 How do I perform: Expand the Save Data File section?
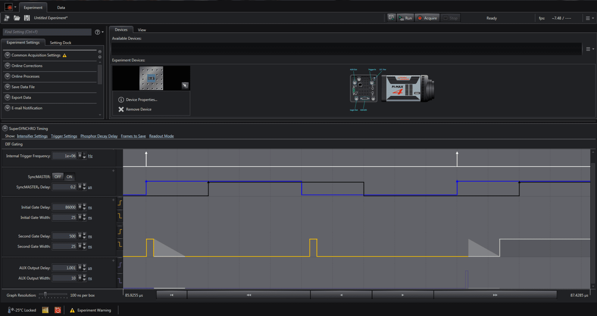(7, 87)
